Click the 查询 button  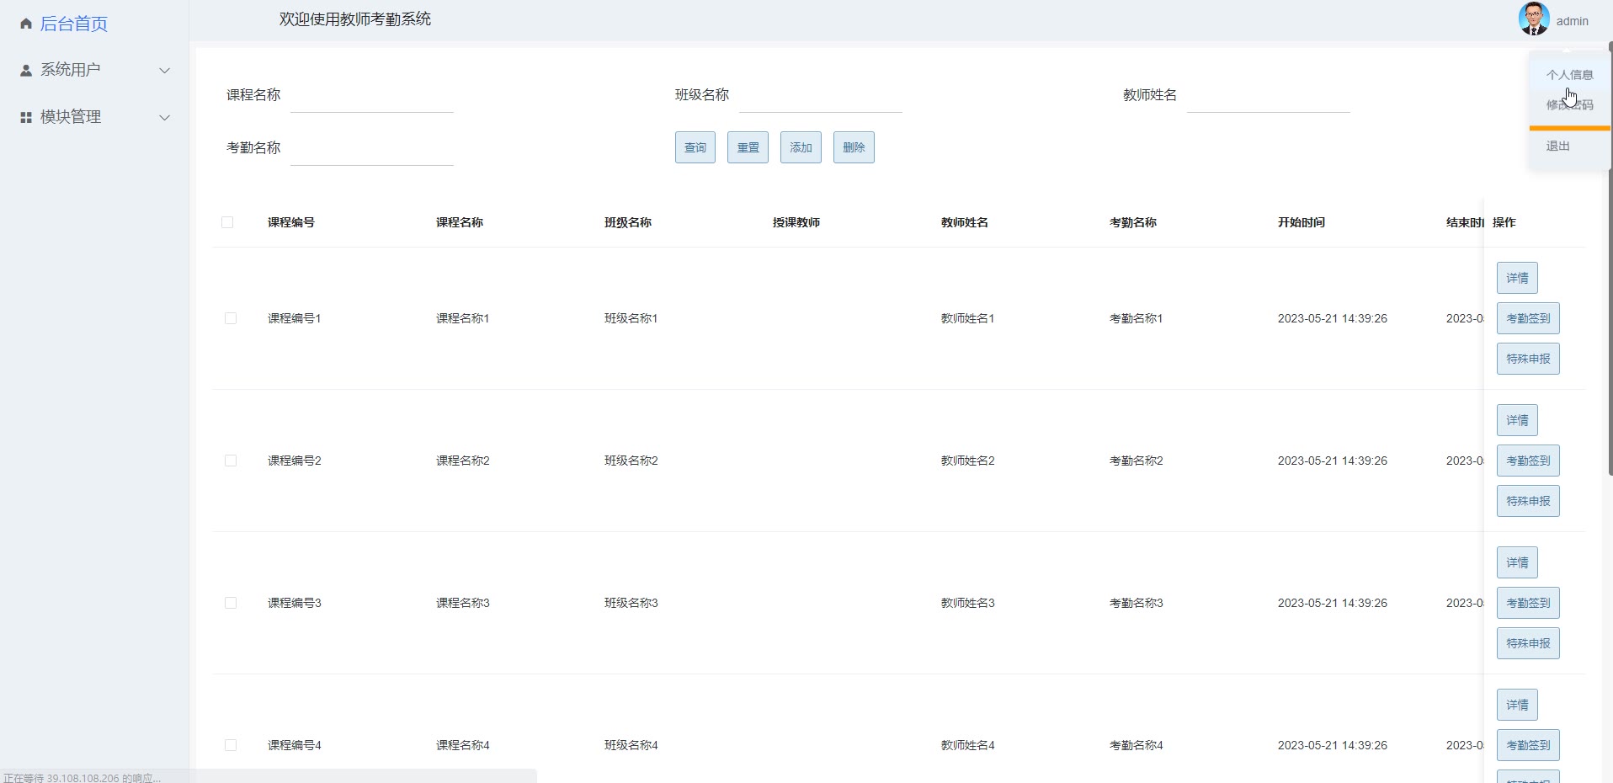[695, 147]
